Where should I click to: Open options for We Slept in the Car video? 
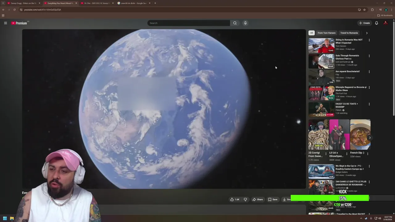[369, 166]
